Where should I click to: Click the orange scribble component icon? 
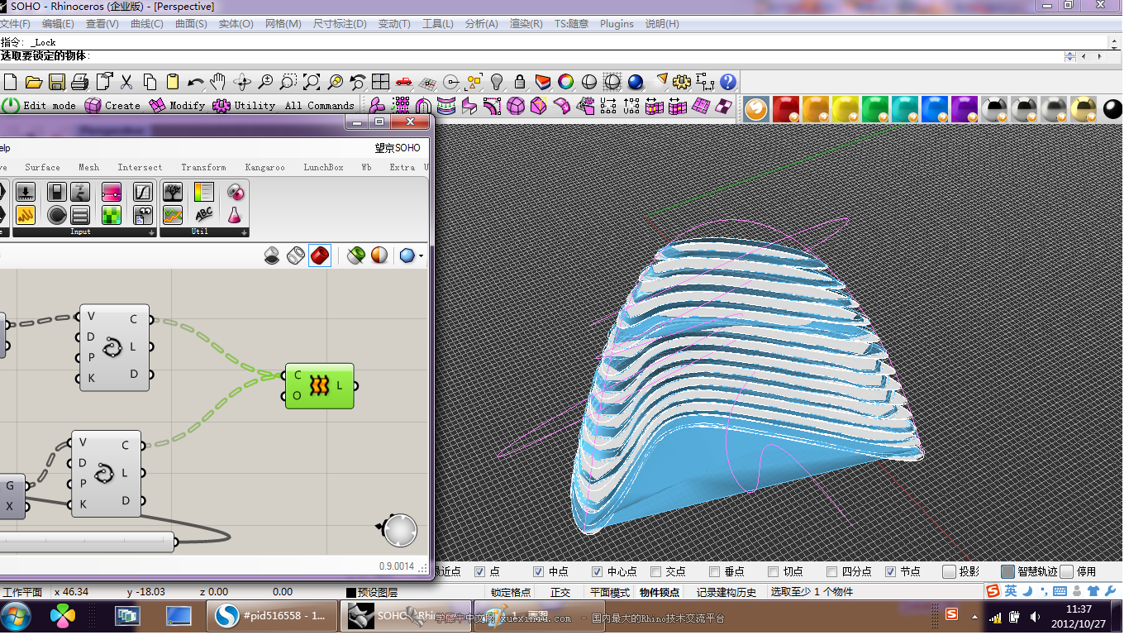(26, 215)
